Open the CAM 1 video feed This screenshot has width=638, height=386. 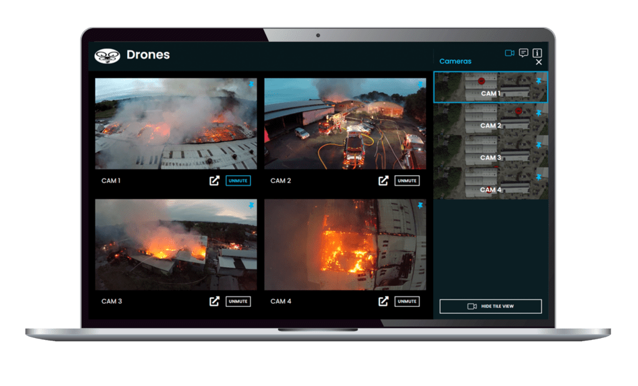pyautogui.click(x=176, y=124)
